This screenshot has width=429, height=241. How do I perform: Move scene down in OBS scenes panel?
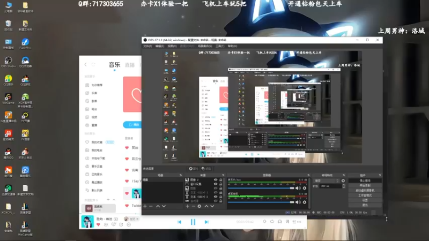click(164, 206)
